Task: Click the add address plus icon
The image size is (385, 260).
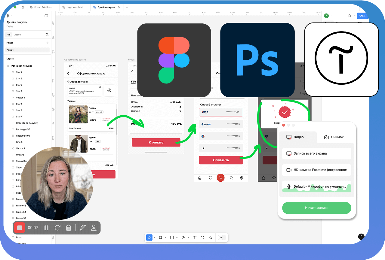Action: coord(109,90)
